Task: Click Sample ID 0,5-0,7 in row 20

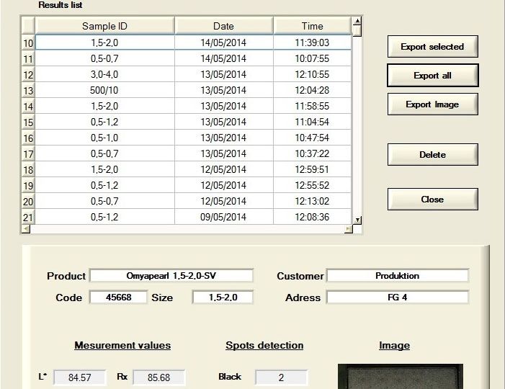Action: coord(104,201)
